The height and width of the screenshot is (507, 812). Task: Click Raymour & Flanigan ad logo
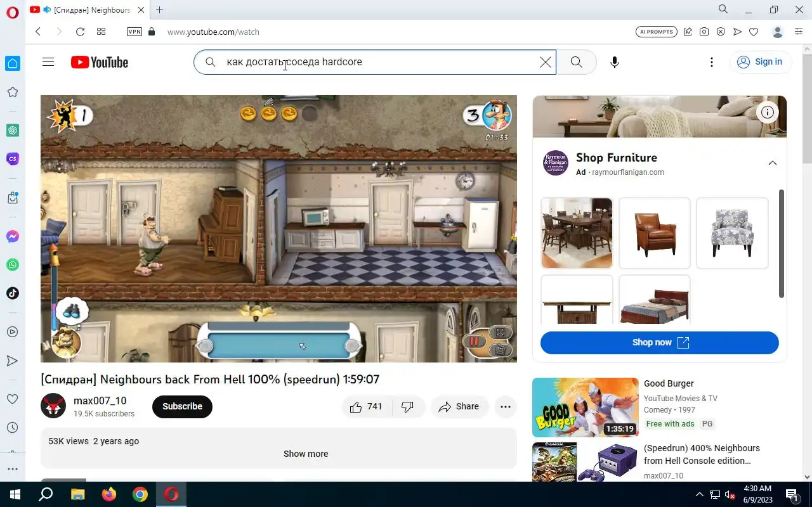point(556,163)
